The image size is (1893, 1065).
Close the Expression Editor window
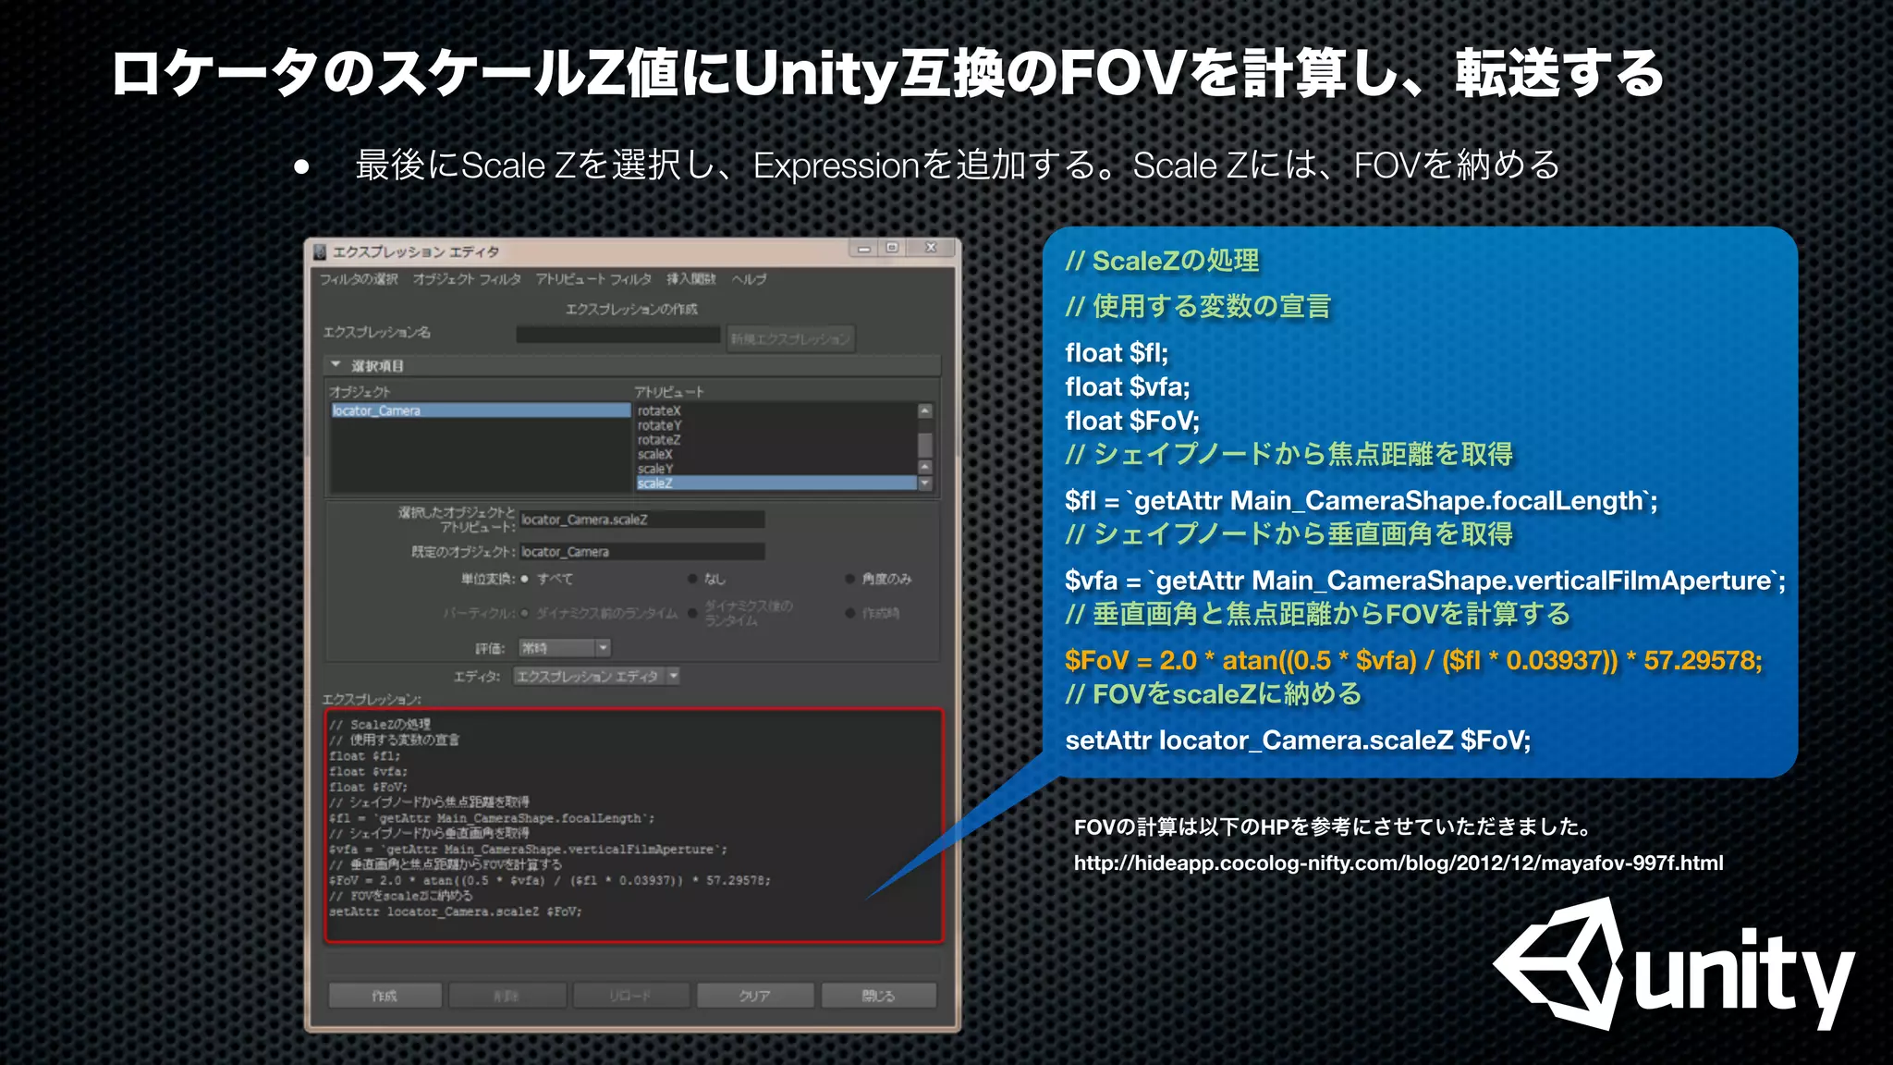point(931,248)
